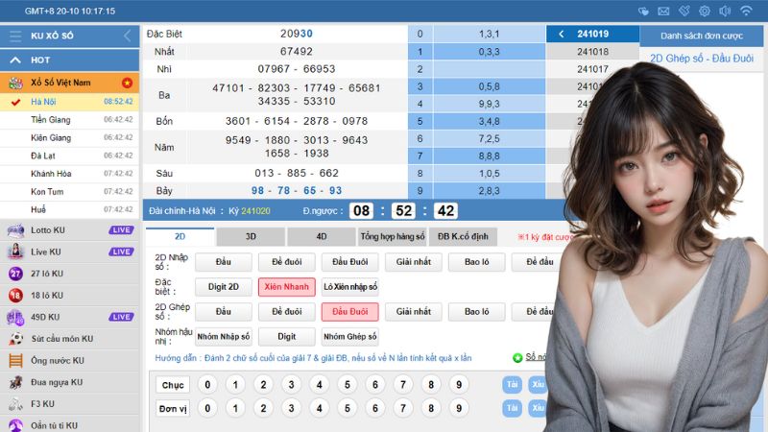This screenshot has width=768, height=432.
Task: Click the handshake icon in top bar
Action: pos(642,11)
